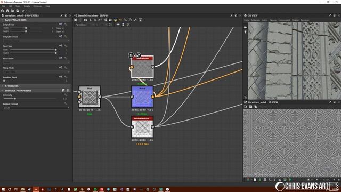Image resolution: width=341 pixels, height=192 pixels.
Task: Click the 2D view icon above Curvature node
Action: tap(138, 55)
